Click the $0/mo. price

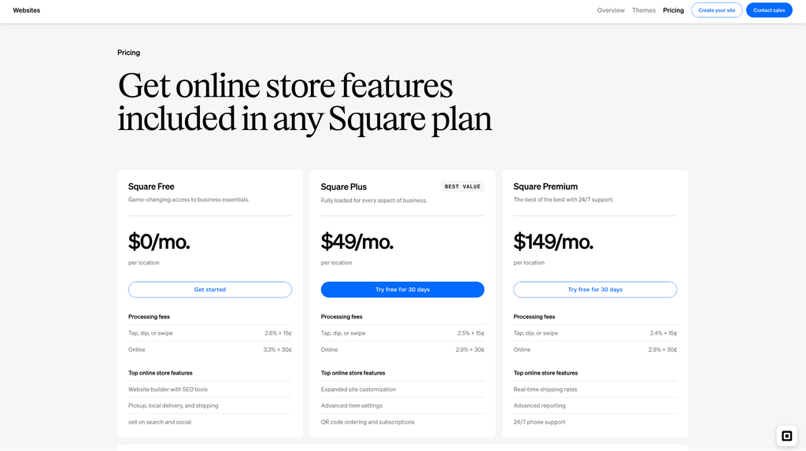[x=159, y=242]
